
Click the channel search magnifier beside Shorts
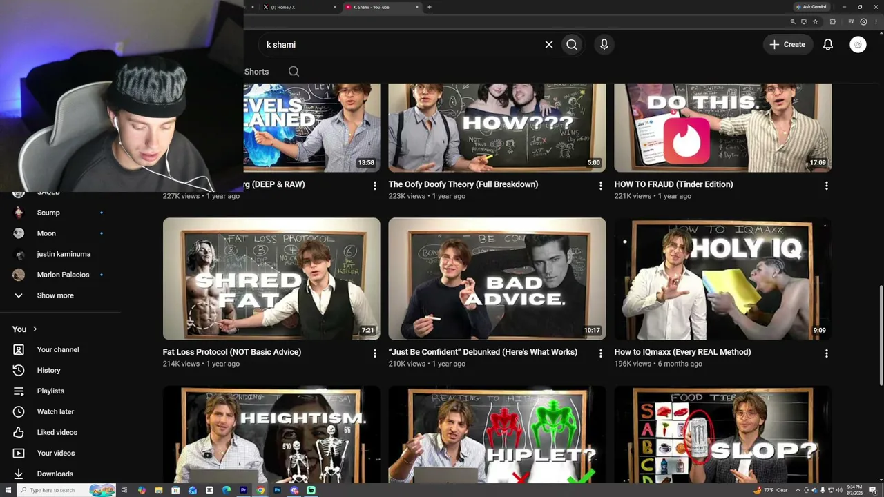[294, 72]
